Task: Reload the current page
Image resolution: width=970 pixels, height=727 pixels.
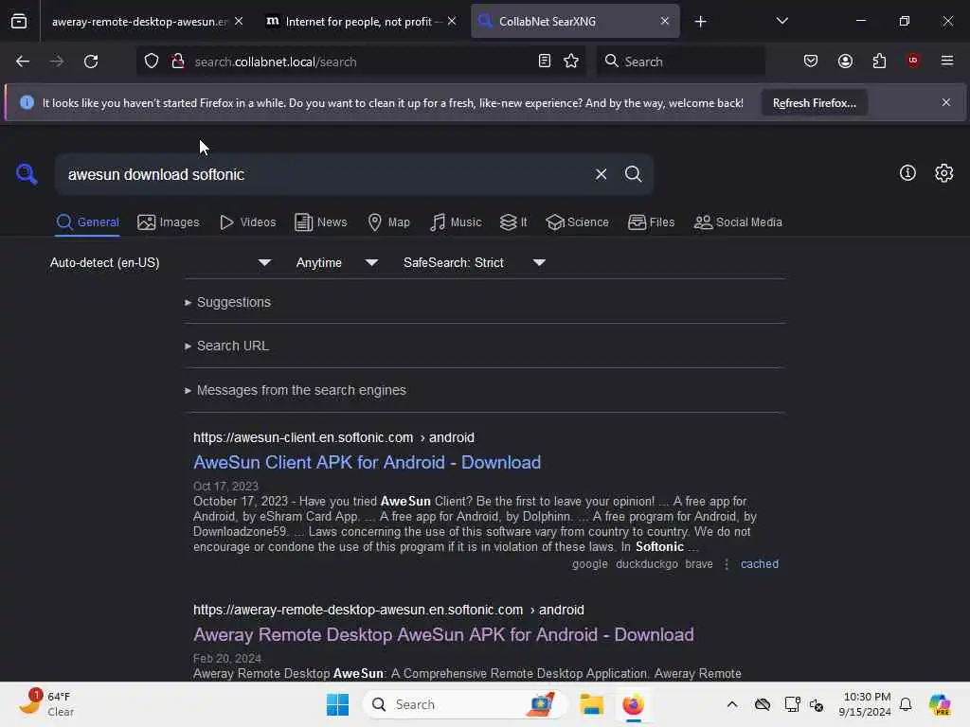Action: [x=91, y=62]
